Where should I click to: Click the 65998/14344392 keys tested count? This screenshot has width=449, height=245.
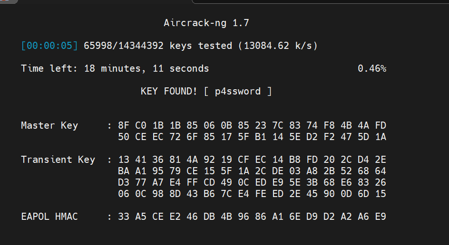tap(124, 46)
